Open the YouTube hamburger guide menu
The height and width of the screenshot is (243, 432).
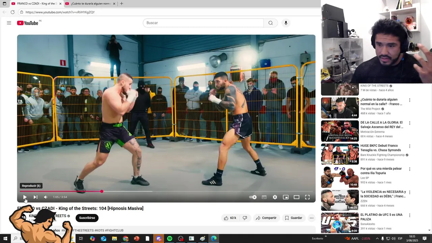pos(9,23)
